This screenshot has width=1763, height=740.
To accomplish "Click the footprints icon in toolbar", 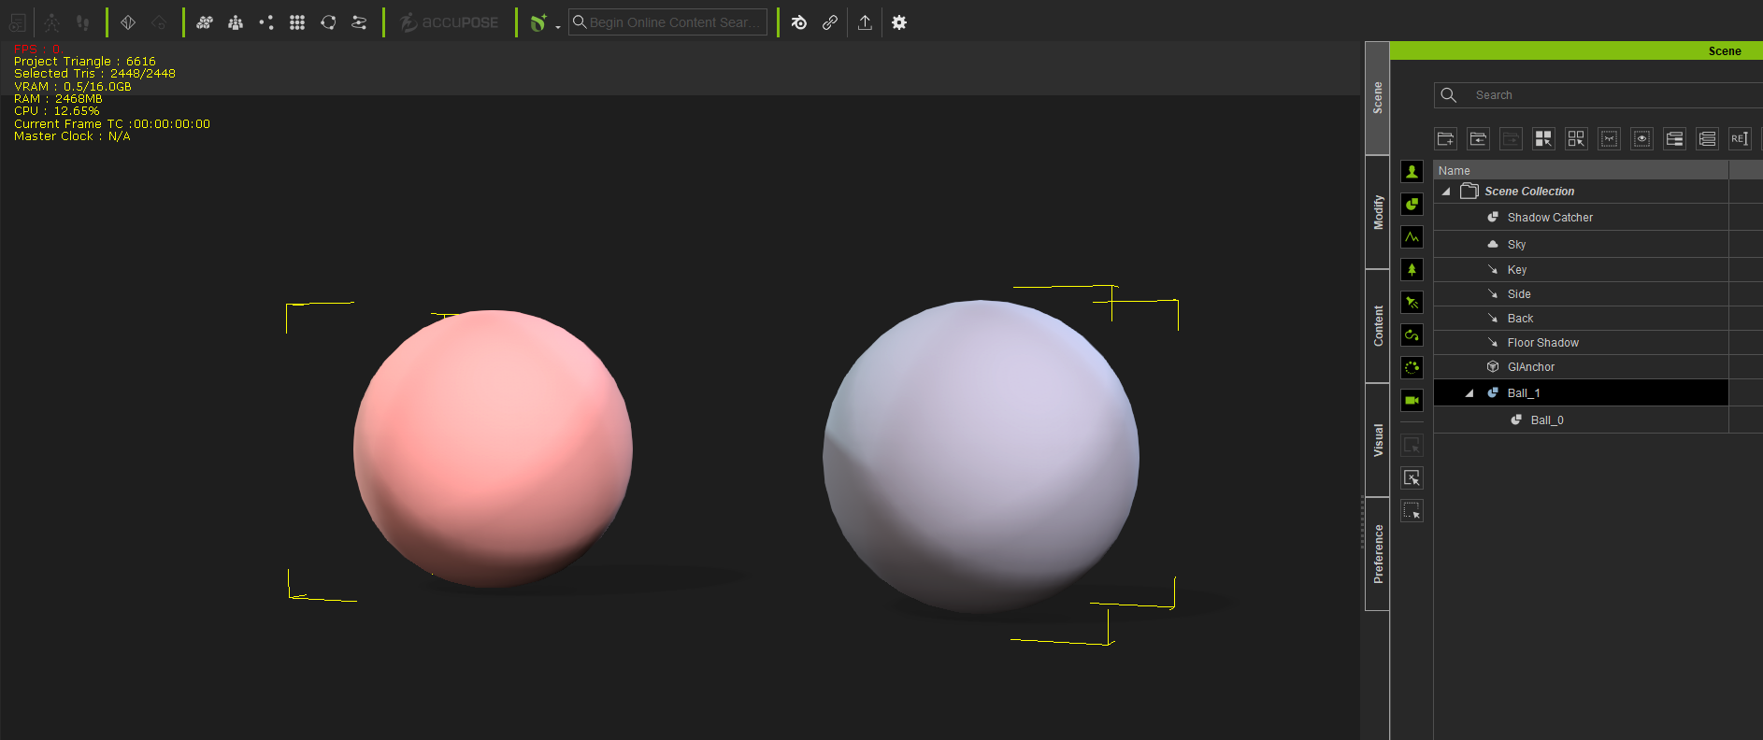I will point(82,22).
